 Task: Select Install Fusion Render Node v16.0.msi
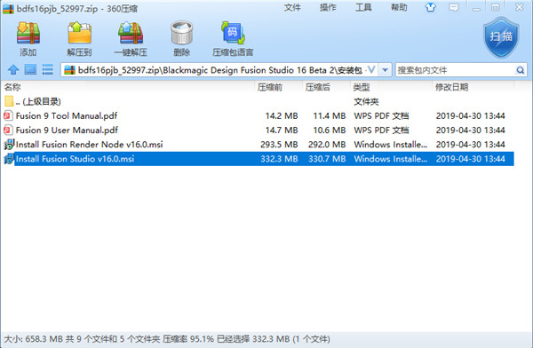(259, 144)
